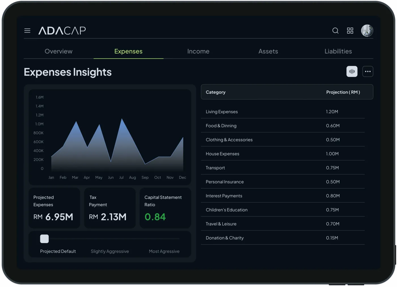Select the Children's Education row
Screen dimensions: 397x287
click(283, 210)
